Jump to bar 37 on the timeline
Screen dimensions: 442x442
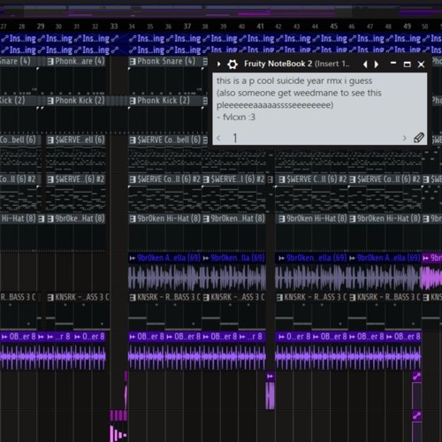pos(187,27)
